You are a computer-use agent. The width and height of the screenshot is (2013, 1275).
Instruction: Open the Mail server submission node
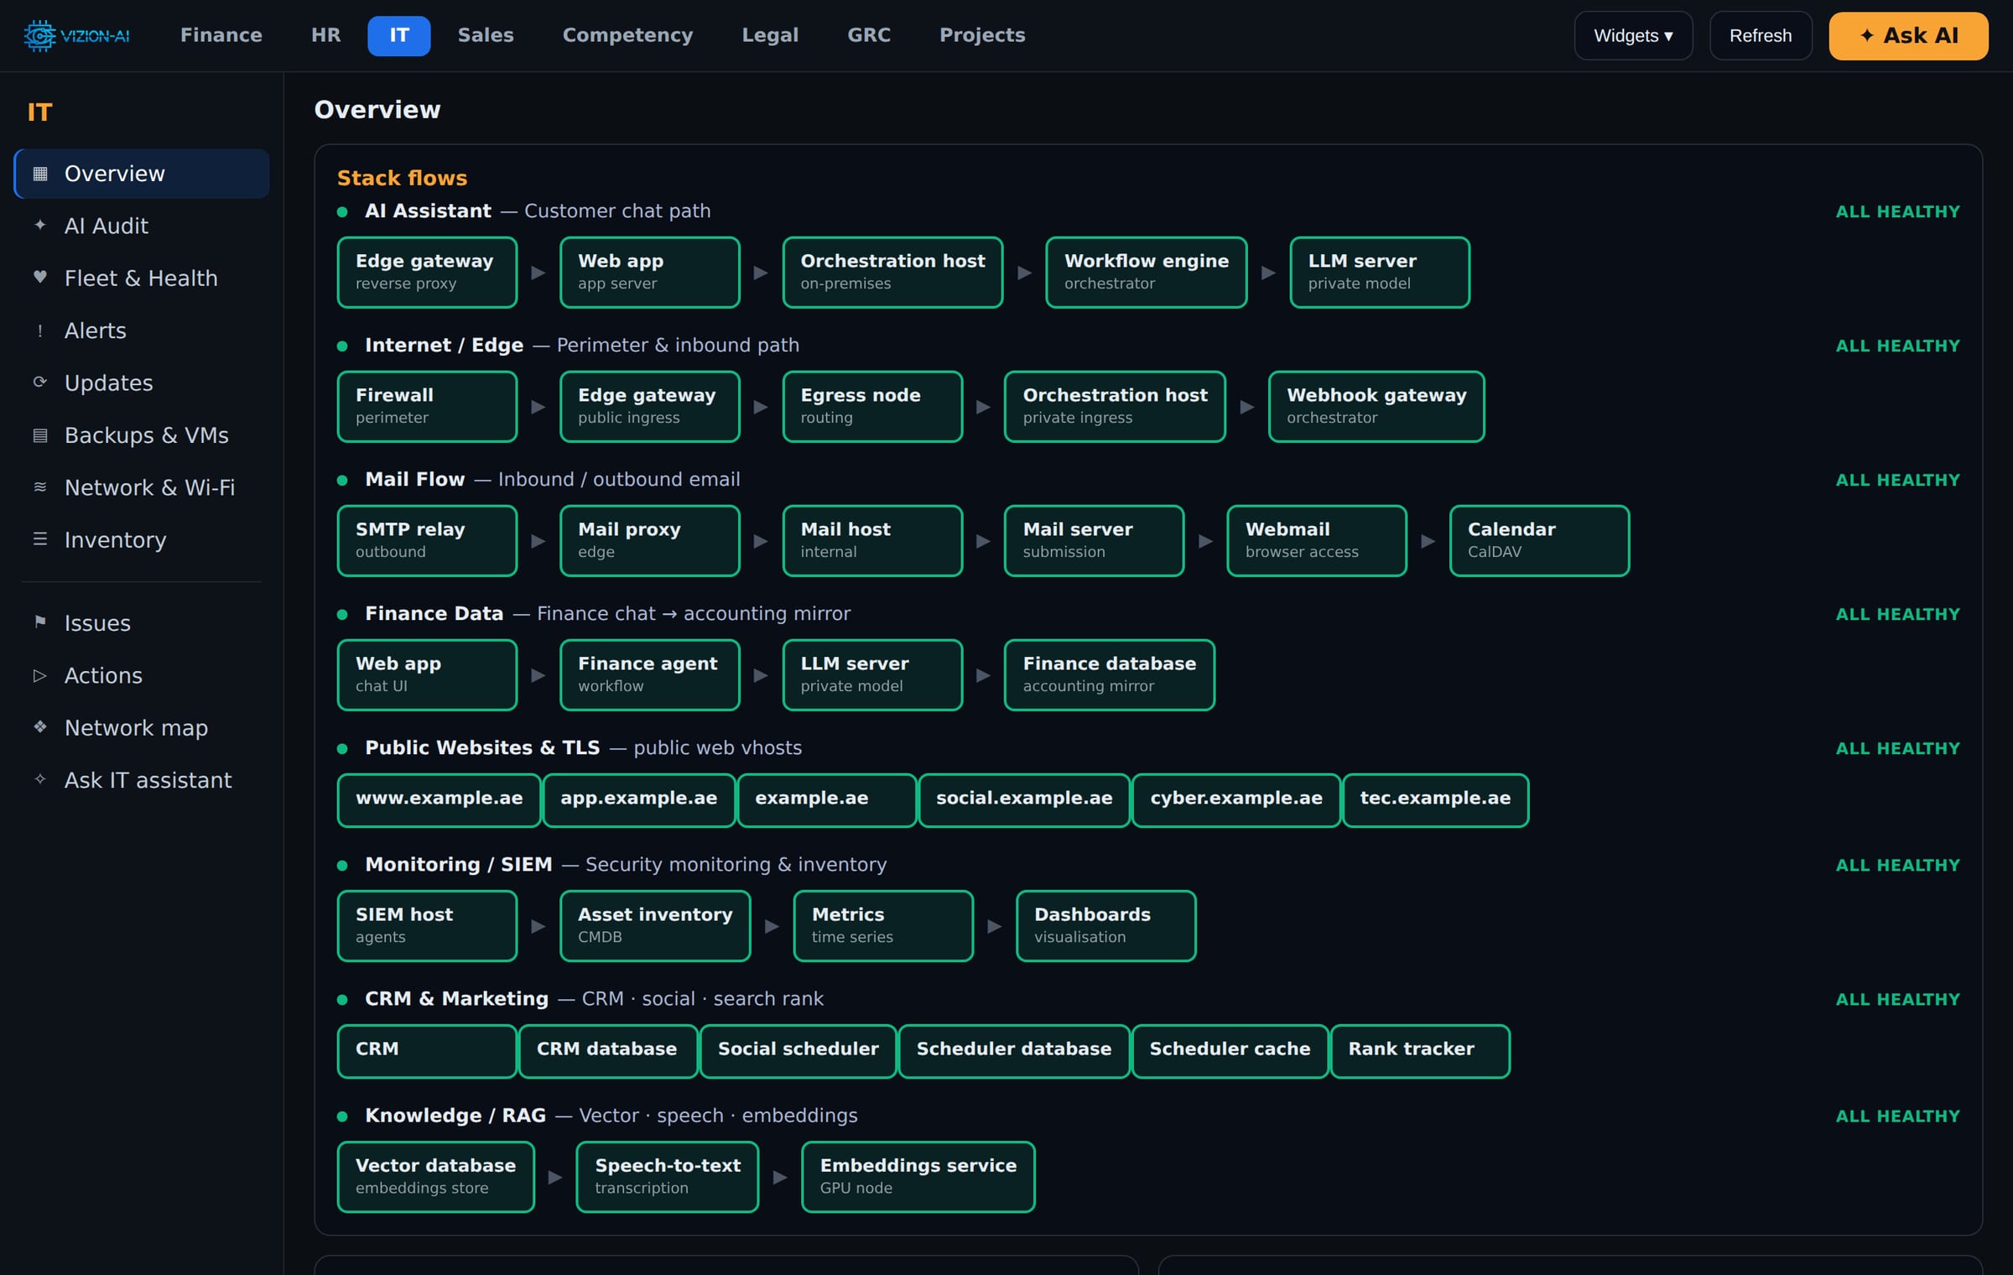[1094, 540]
